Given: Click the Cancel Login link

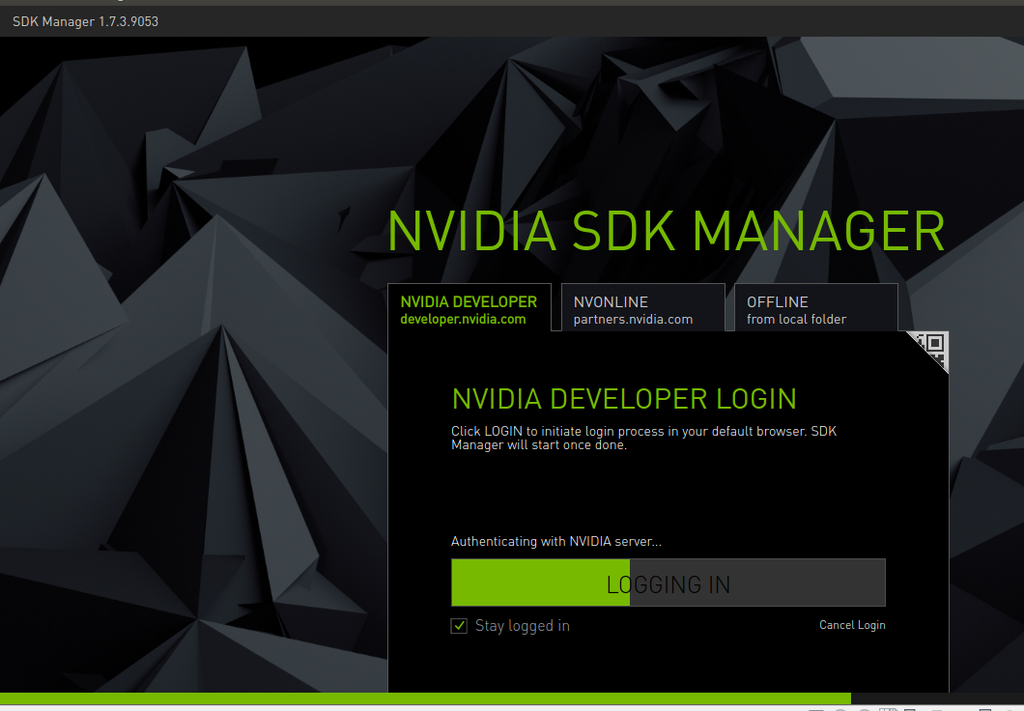Looking at the screenshot, I should click(852, 625).
